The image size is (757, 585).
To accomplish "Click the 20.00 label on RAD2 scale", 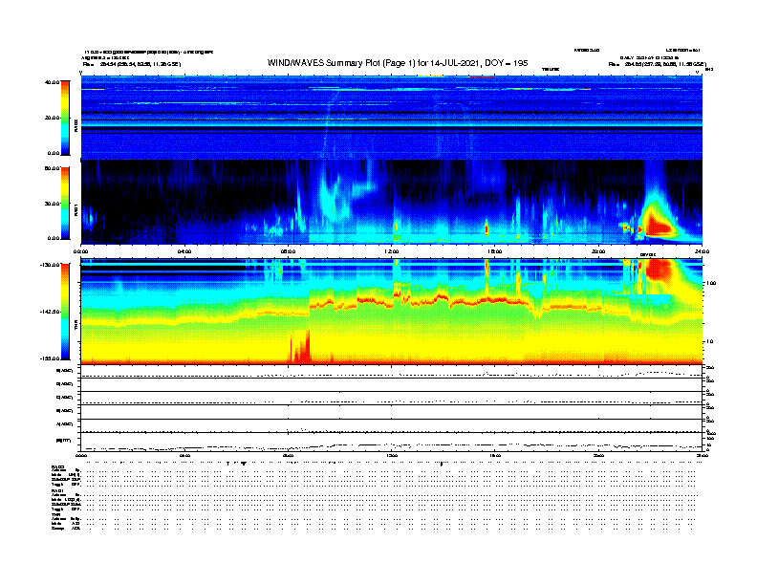I will (x=52, y=118).
